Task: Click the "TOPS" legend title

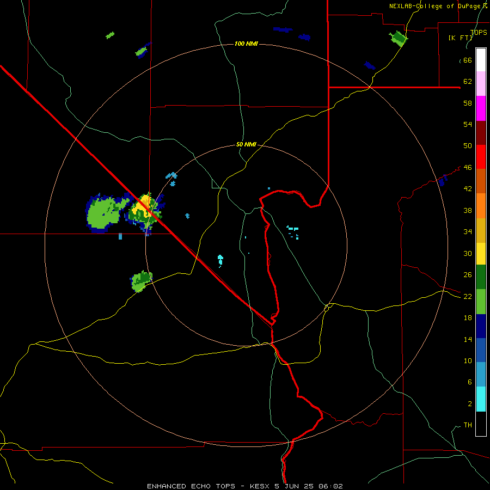Action: click(x=479, y=32)
